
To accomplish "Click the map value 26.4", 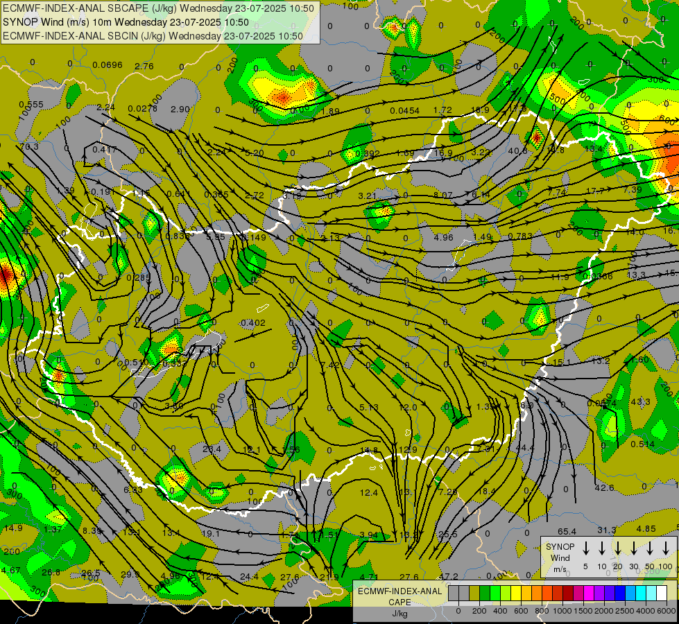I will coord(212,449).
